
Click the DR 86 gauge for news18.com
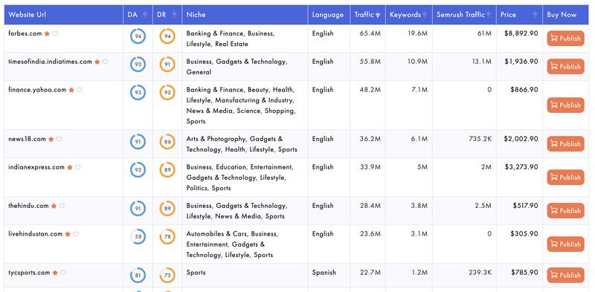pos(167,142)
